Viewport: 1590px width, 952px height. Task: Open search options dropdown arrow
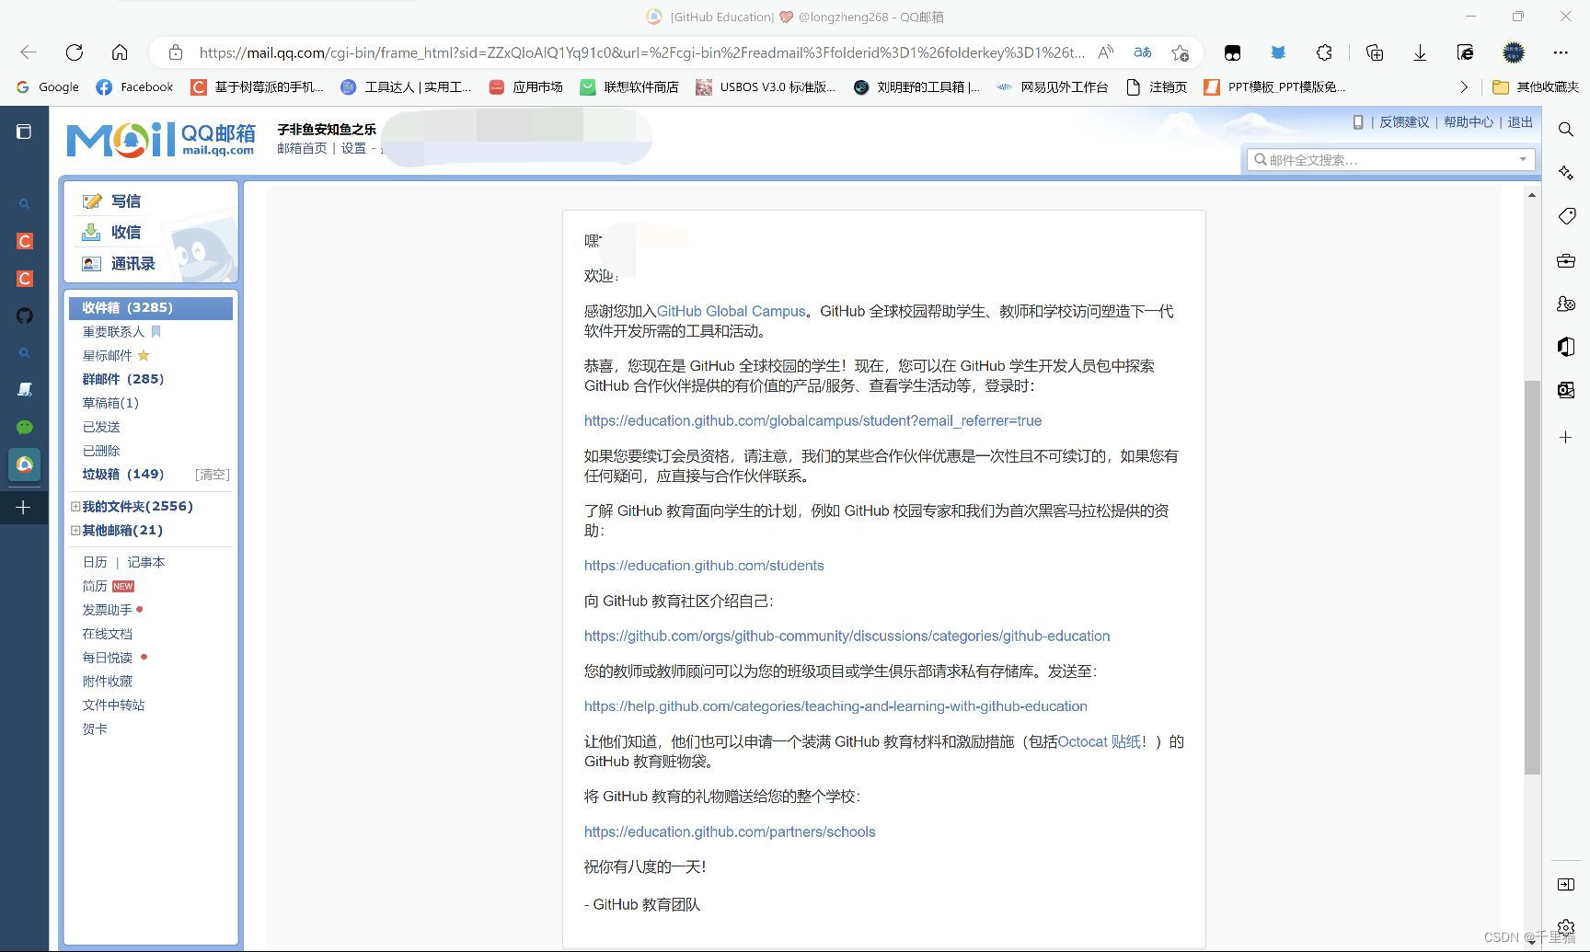coord(1523,159)
